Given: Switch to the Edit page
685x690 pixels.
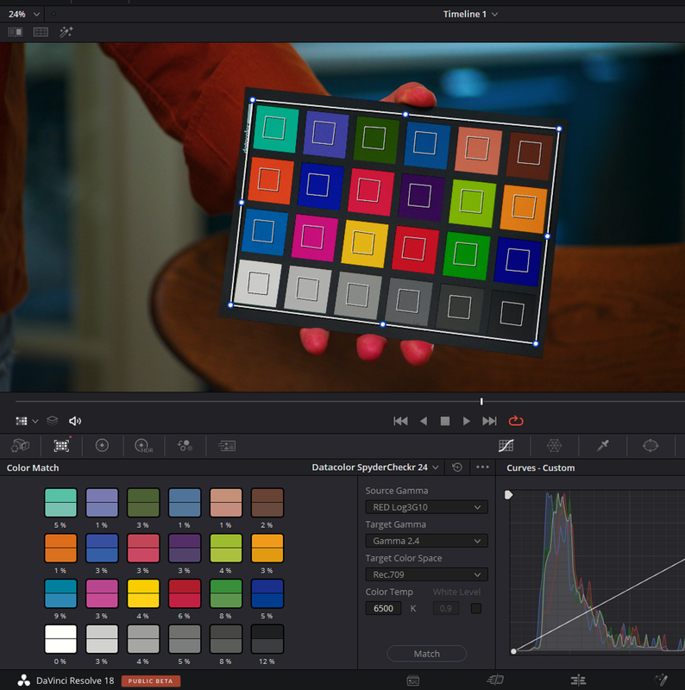Looking at the screenshot, I should pos(578,681).
